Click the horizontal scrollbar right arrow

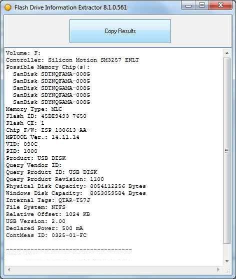click(x=218, y=270)
